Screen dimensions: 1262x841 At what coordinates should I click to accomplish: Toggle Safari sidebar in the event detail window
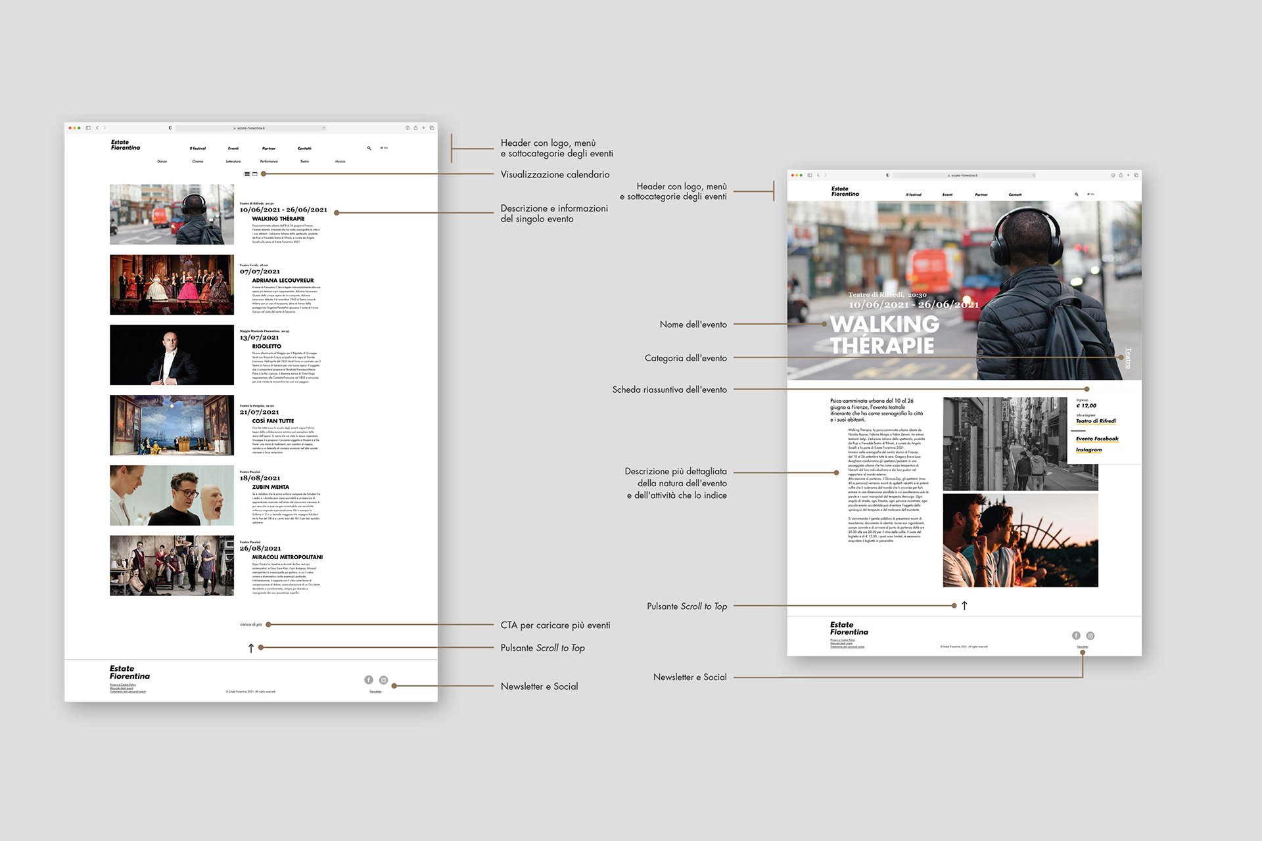tap(810, 175)
